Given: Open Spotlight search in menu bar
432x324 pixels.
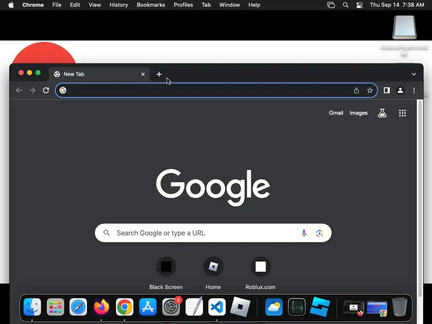Looking at the screenshot, I should click(345, 5).
